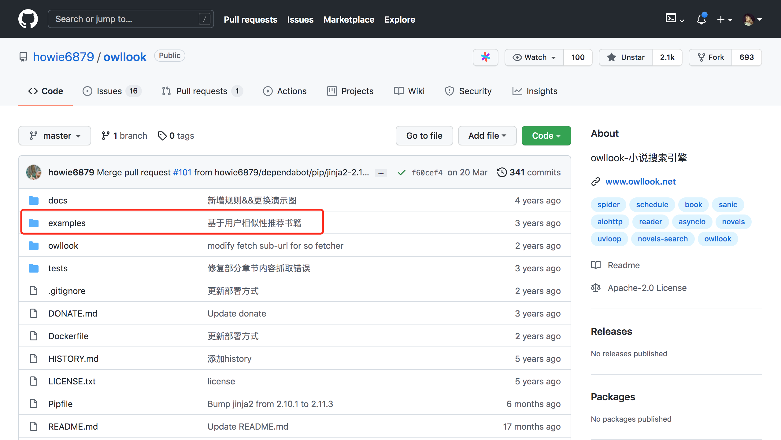This screenshot has height=440, width=781.
Task: Click the colorful asterisk extension button
Action: click(485, 57)
